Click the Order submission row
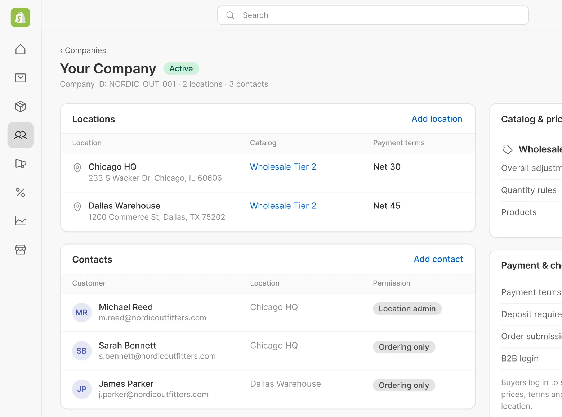The width and height of the screenshot is (562, 417). coord(531,336)
